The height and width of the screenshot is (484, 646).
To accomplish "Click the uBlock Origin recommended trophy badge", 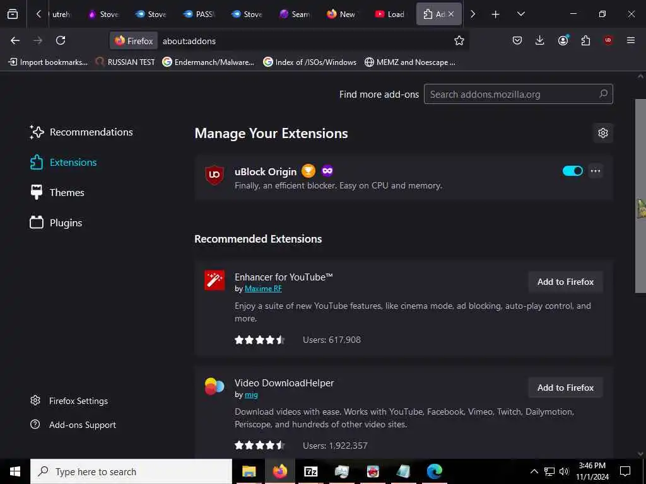I will (x=308, y=171).
